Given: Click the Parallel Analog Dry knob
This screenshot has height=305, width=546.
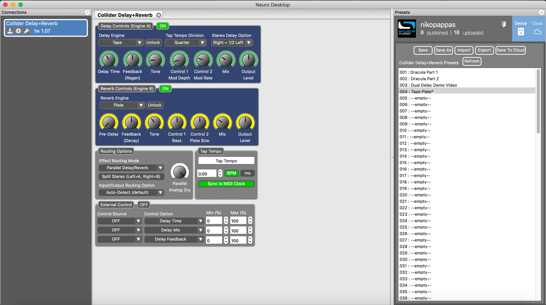Looking at the screenshot, I should click(179, 172).
